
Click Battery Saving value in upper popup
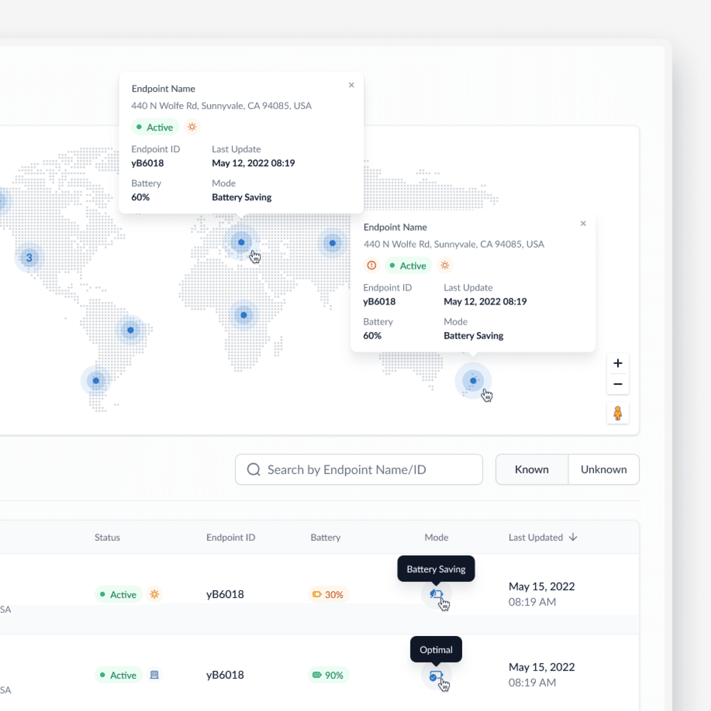241,197
